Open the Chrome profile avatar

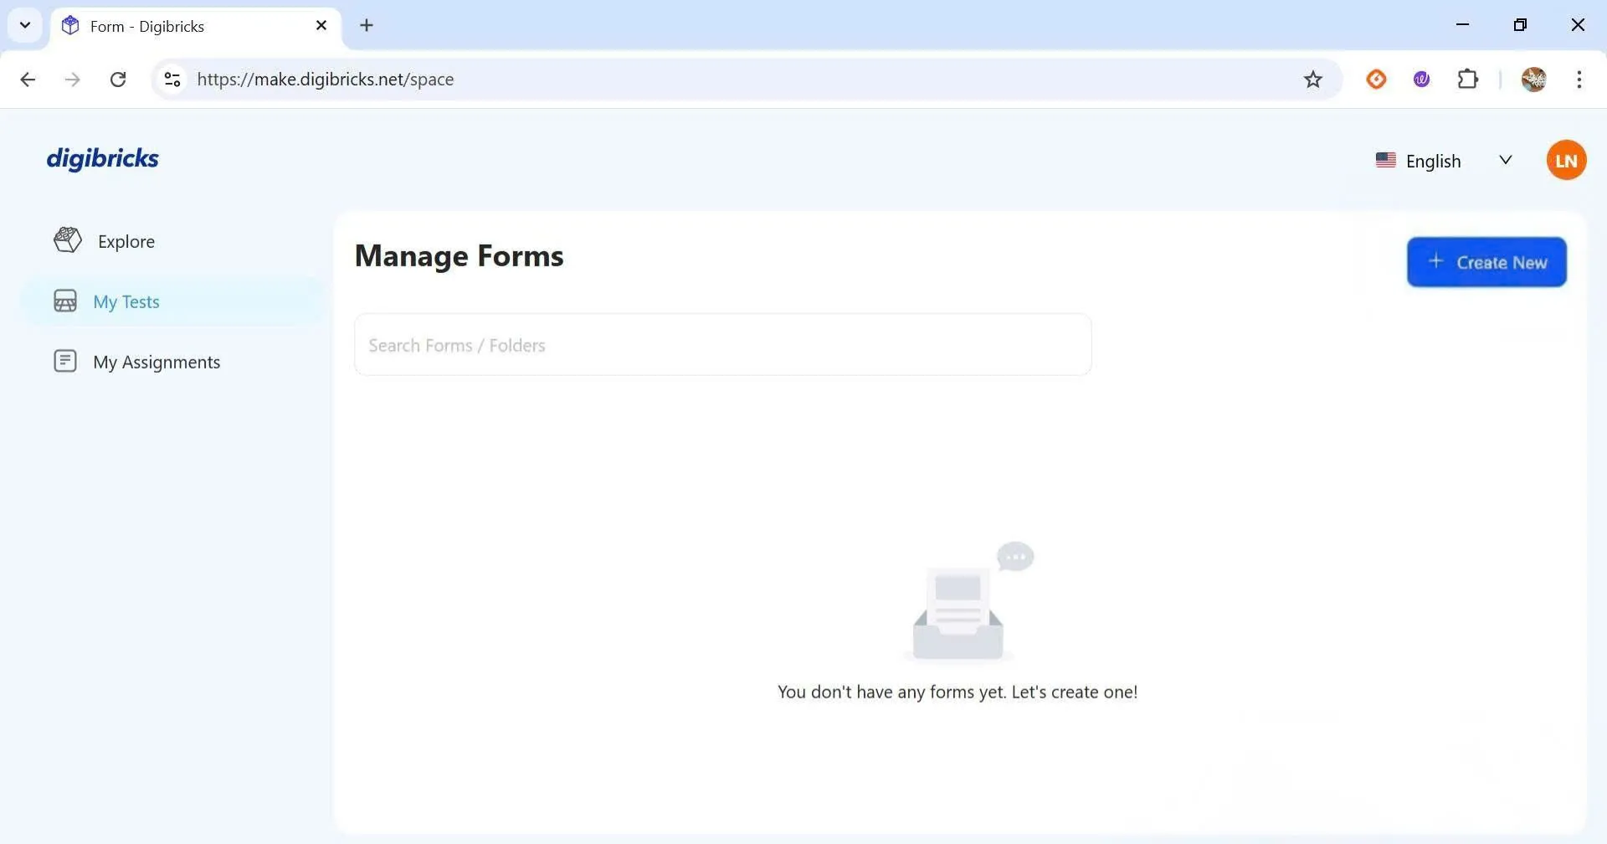tap(1533, 80)
